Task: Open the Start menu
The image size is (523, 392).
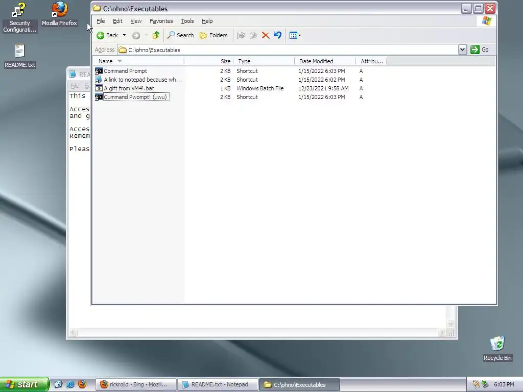Action: tap(24, 384)
